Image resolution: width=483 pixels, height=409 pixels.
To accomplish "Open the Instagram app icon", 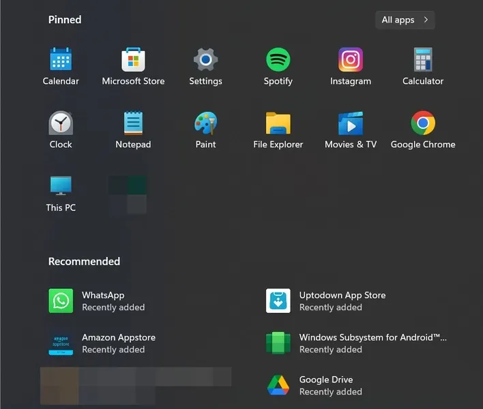I will pyautogui.click(x=351, y=59).
